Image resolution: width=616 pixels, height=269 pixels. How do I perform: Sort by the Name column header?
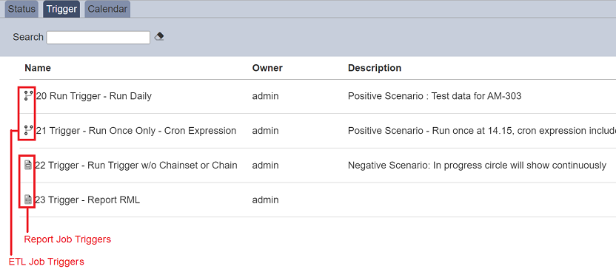(x=38, y=68)
